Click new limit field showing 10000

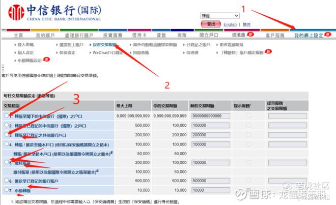[x=211, y=190]
